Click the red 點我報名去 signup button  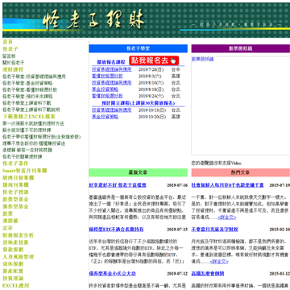tap(154, 60)
